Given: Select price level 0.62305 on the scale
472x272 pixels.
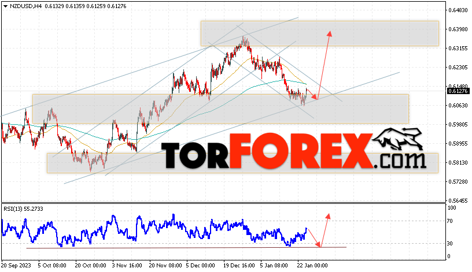Looking at the screenshot, I should (x=458, y=68).
